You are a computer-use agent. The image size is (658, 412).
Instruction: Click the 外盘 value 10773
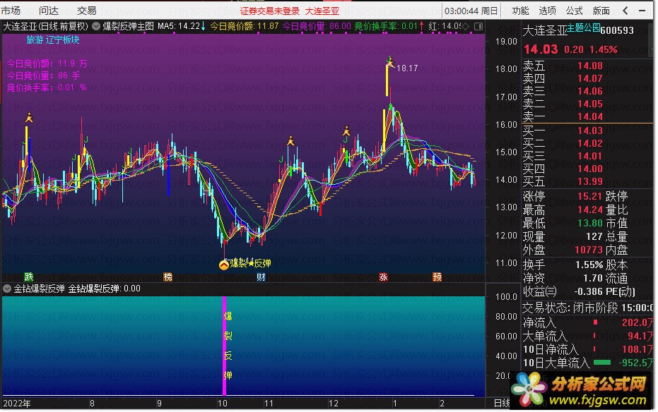(588, 250)
